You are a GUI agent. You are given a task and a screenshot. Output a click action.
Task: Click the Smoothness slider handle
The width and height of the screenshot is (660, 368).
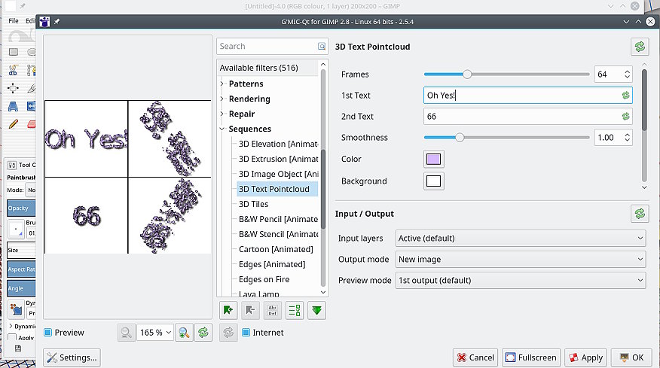tap(460, 138)
